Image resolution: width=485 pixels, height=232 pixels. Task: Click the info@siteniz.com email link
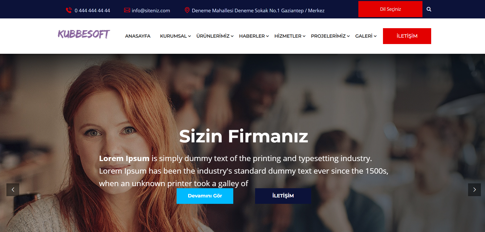151,10
